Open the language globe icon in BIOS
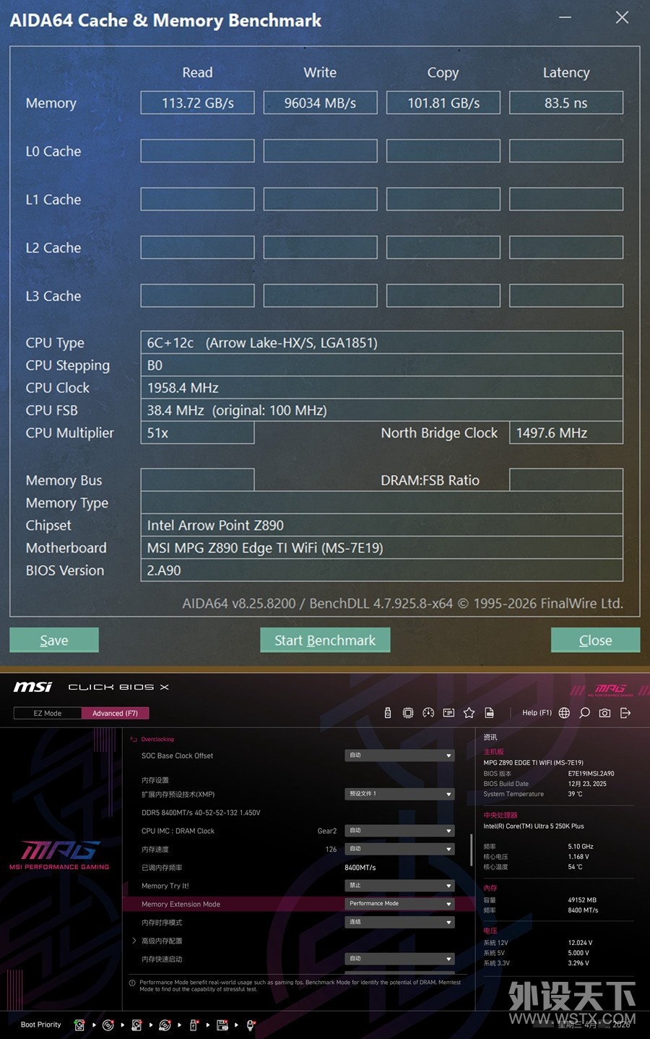650x1039 pixels. coord(564,713)
